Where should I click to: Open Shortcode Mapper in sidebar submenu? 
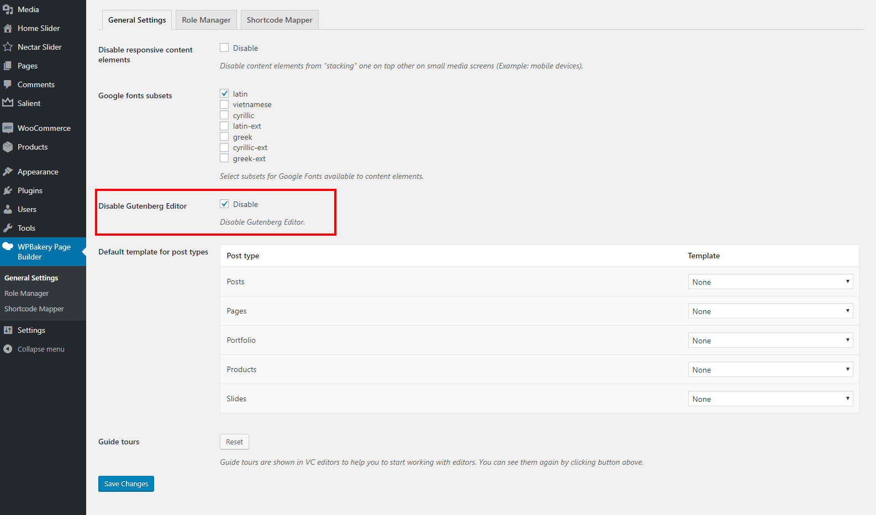click(34, 309)
